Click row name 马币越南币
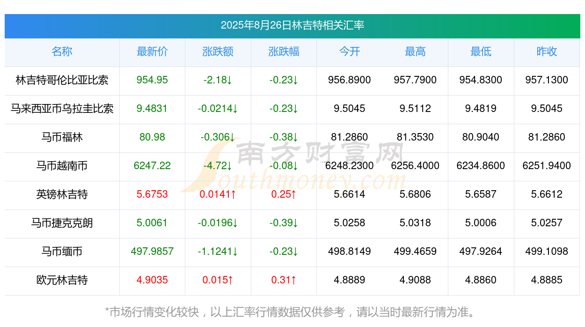The image size is (585, 327). (x=62, y=166)
